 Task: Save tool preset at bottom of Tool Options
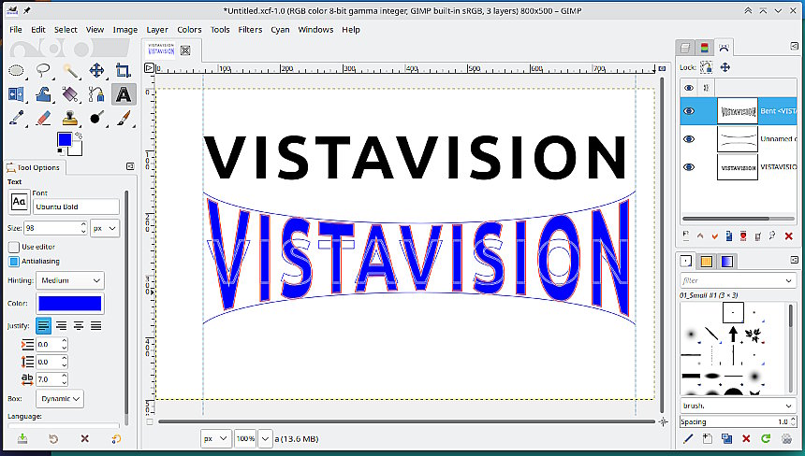22,438
